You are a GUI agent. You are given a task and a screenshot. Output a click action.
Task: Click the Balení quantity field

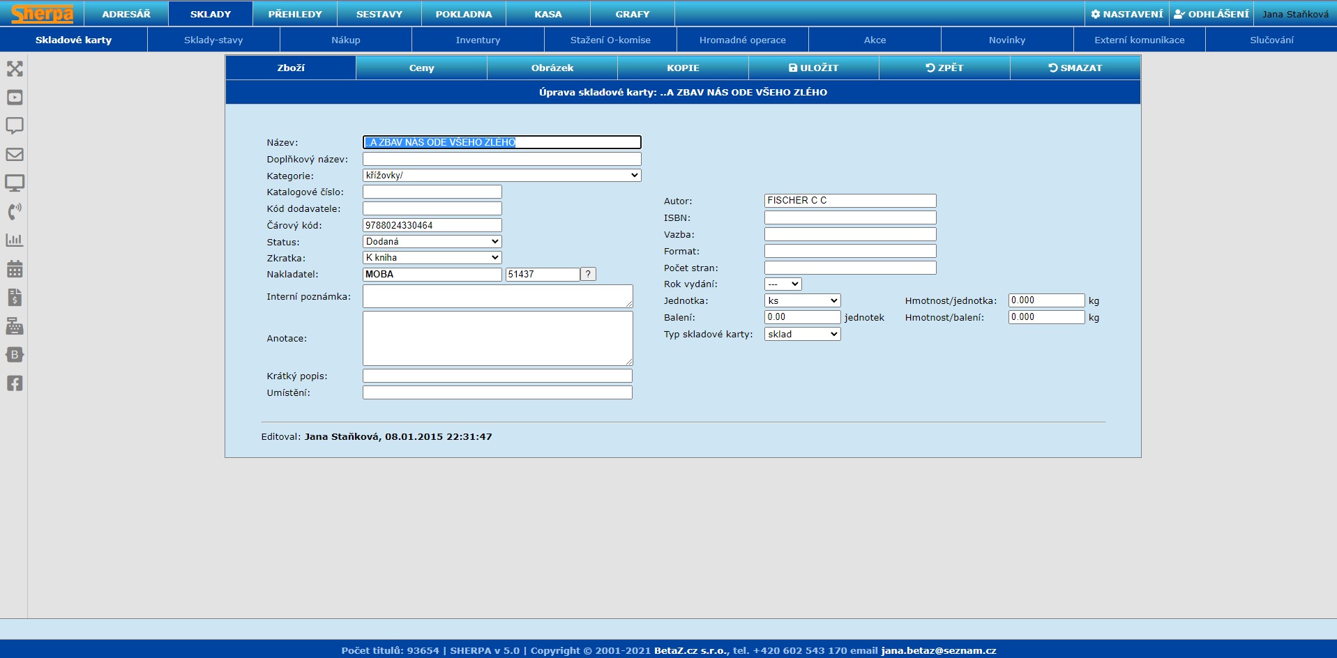[803, 317]
